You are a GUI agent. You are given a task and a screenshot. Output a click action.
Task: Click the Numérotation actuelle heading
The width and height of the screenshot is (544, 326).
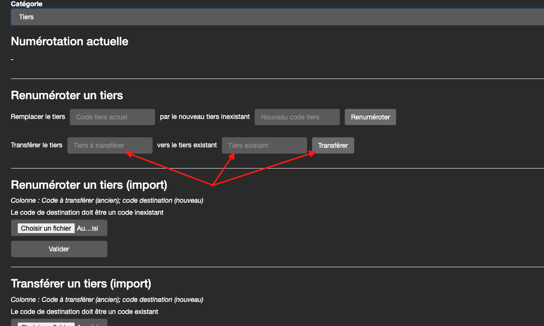(69, 41)
